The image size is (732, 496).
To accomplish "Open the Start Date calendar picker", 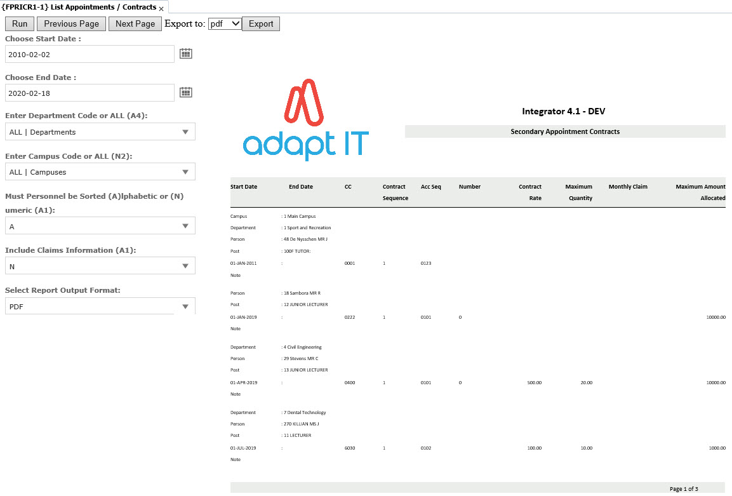I will tap(185, 54).
